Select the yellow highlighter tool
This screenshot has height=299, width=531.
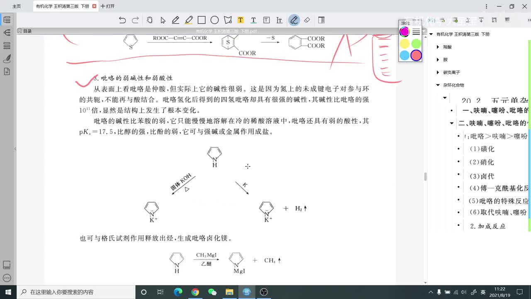189,20
